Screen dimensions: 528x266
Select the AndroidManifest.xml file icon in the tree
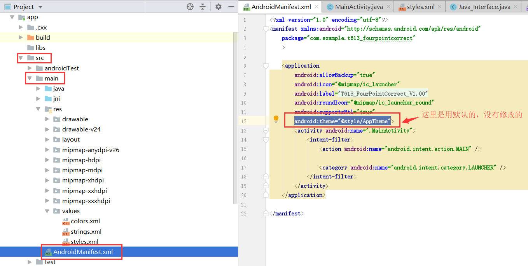[x=48, y=252]
